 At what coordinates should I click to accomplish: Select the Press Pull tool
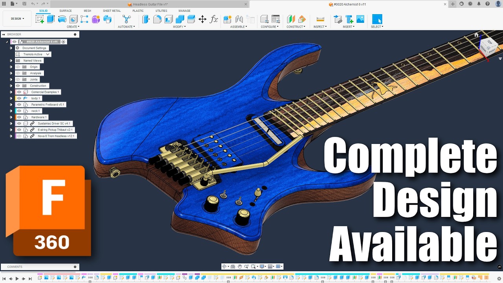tap(146, 19)
